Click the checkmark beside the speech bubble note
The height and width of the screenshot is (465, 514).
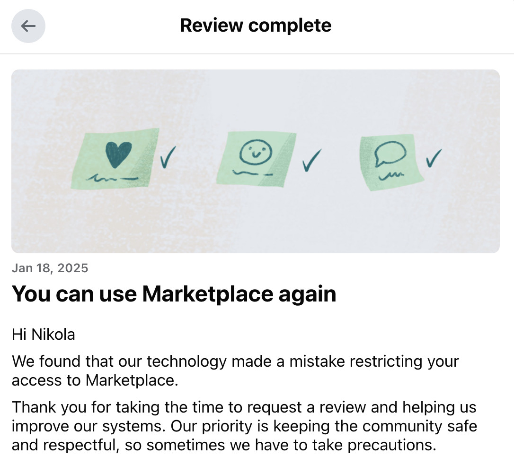[434, 158]
